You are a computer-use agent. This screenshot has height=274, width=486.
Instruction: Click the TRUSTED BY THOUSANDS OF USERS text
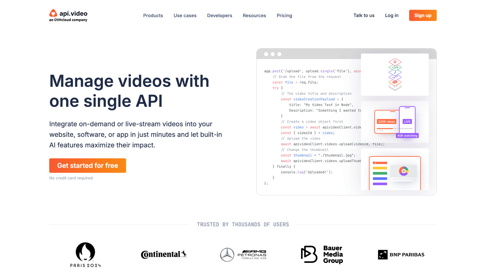(243, 225)
